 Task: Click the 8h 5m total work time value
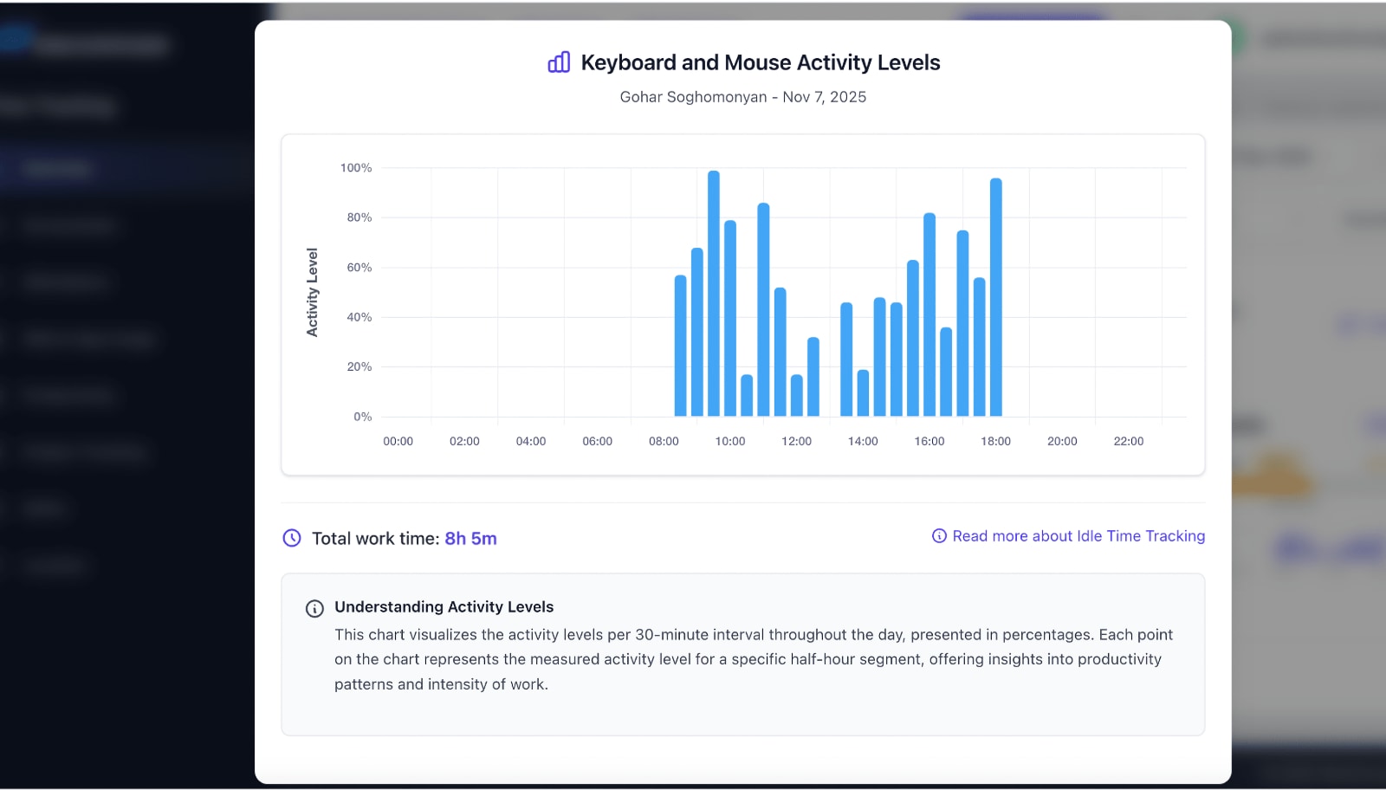[x=470, y=538]
